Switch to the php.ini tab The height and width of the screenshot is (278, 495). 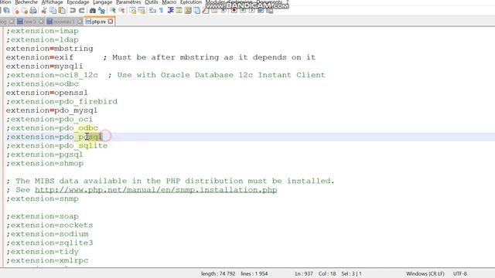coord(99,22)
